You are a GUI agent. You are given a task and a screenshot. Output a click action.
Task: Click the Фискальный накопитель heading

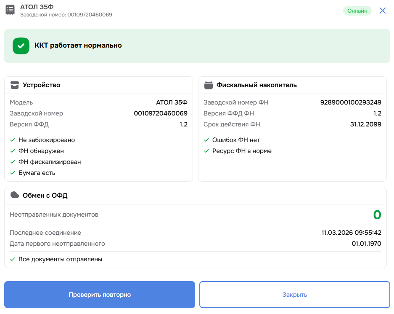256,85
